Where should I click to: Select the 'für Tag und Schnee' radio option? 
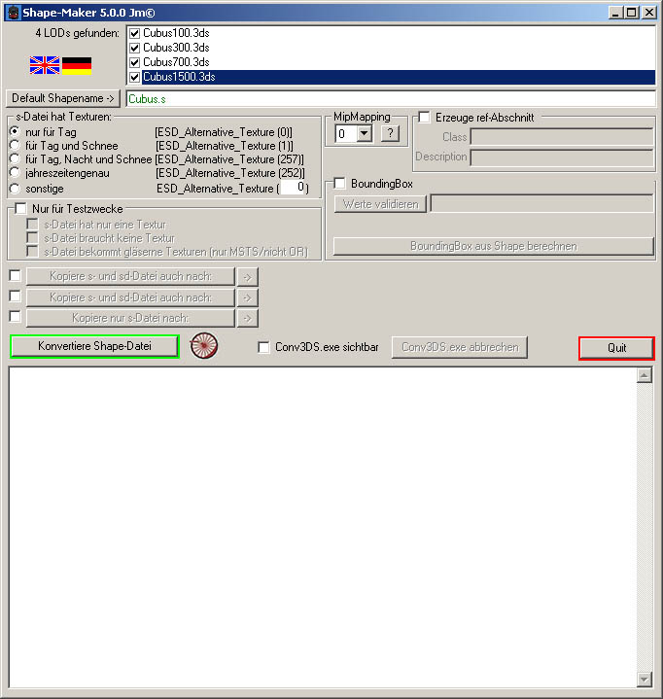(x=16, y=146)
